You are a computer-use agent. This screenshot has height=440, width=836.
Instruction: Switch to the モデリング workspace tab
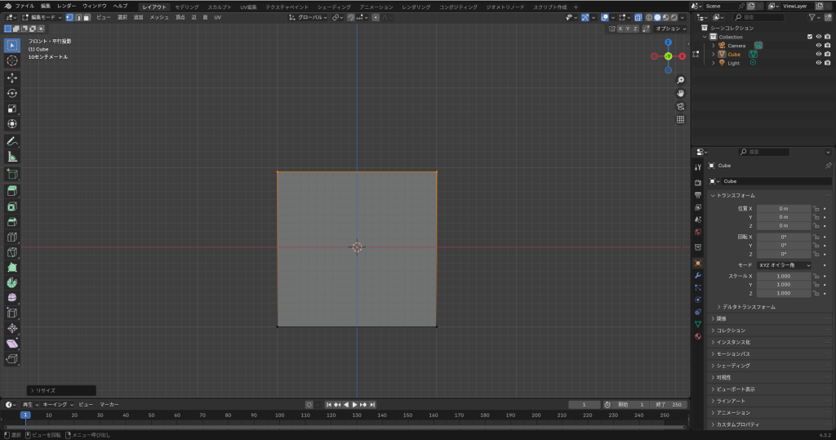[187, 7]
